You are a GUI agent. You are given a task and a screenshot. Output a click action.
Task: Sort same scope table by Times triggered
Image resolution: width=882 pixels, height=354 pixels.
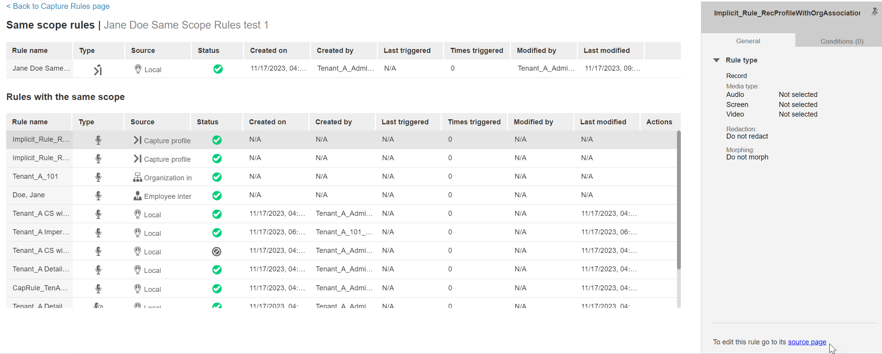click(x=474, y=122)
